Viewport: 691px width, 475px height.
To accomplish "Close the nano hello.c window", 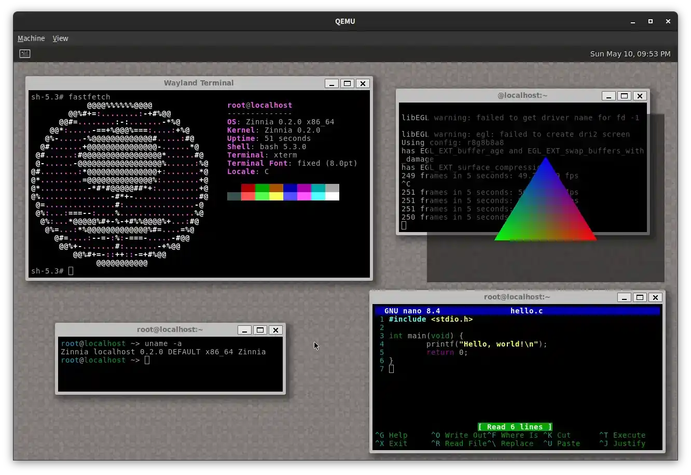I will tap(656, 297).
